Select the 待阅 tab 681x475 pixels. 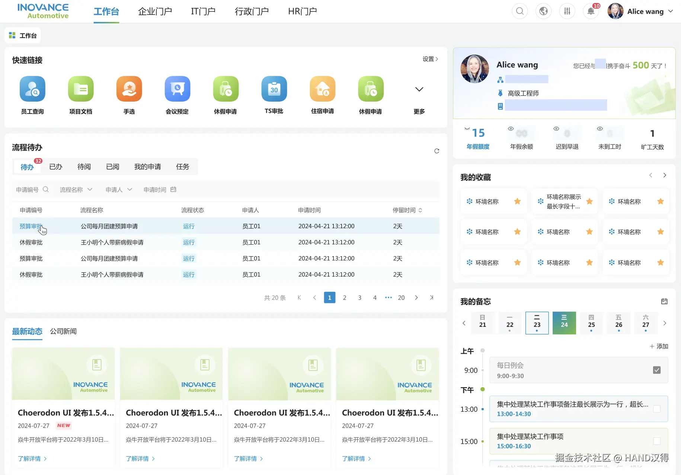tap(84, 167)
